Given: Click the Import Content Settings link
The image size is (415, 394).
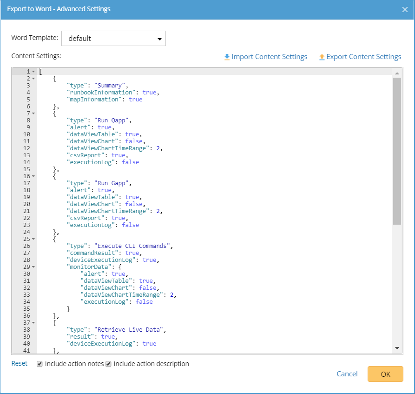Looking at the screenshot, I should pos(269,57).
